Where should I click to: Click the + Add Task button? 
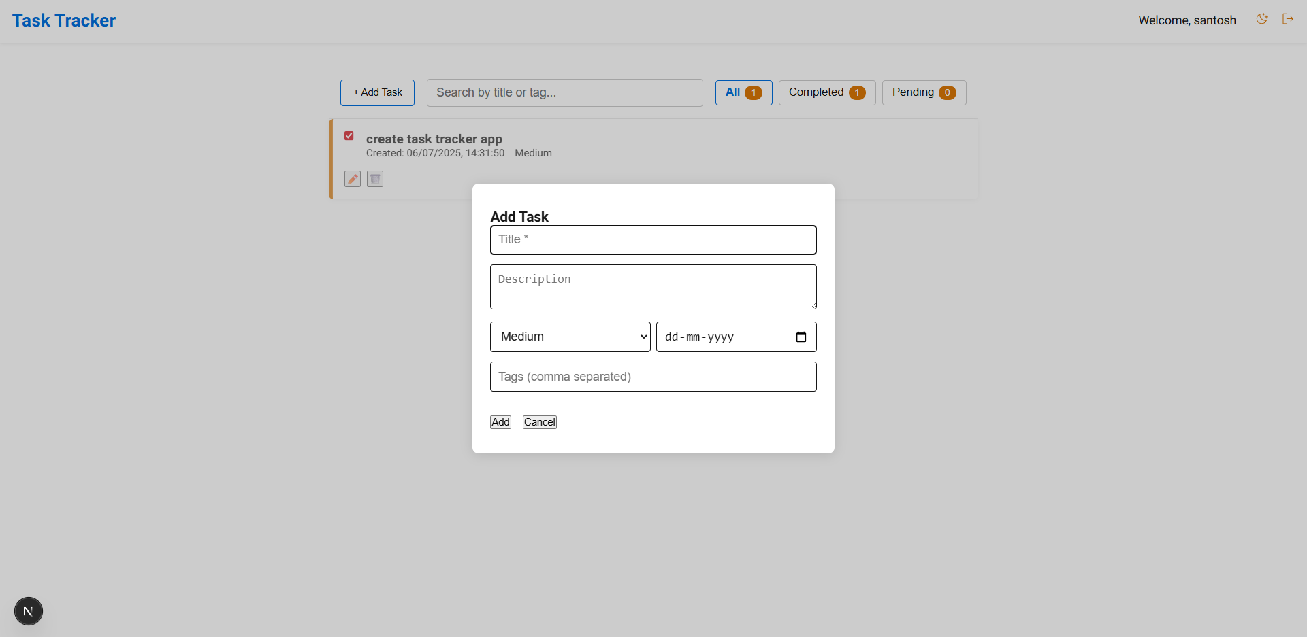[x=377, y=92]
